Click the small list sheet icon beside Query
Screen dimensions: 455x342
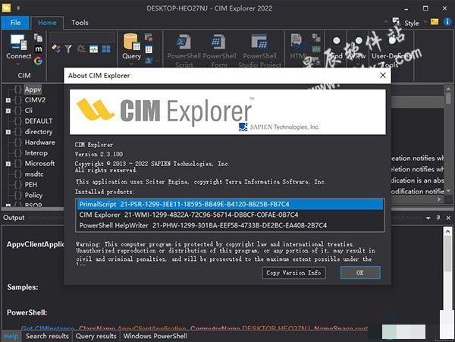[149, 49]
